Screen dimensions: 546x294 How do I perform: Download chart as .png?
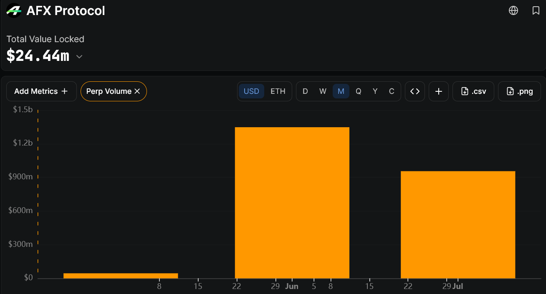[520, 91]
